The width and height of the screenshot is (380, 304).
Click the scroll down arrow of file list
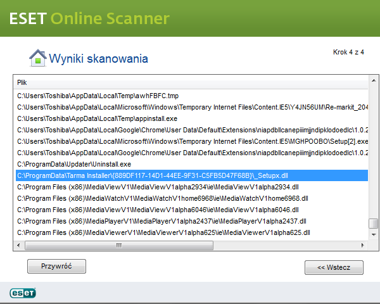[374, 234]
